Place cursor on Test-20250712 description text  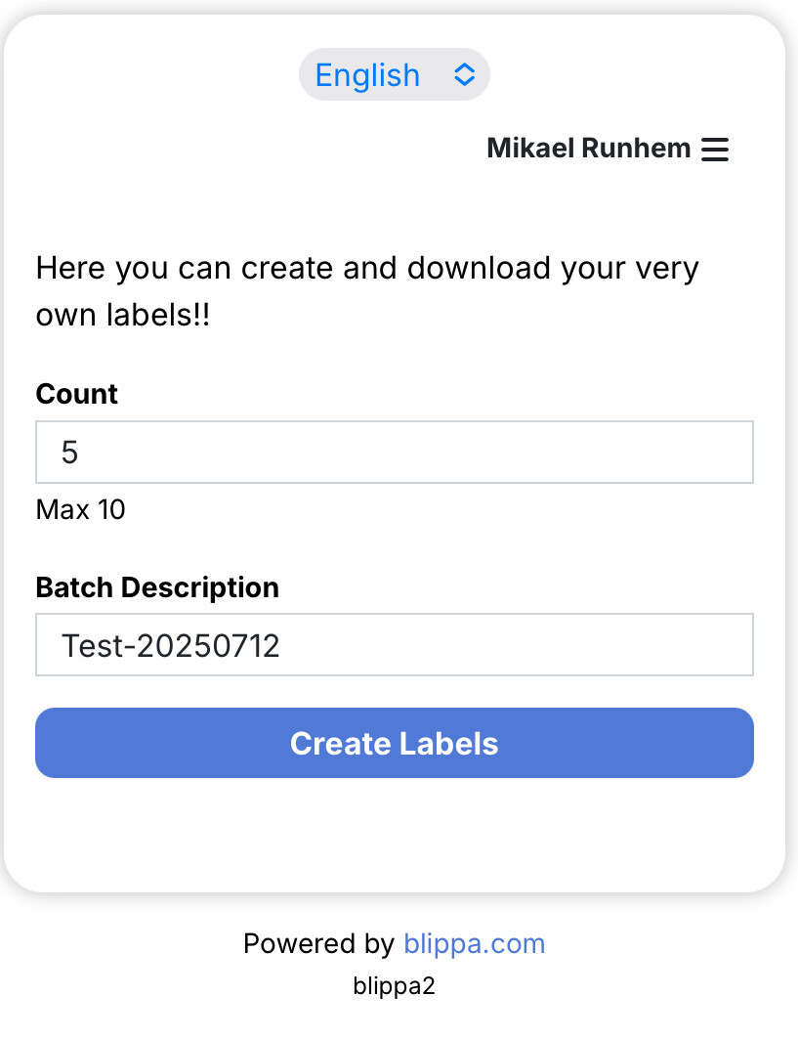pos(171,645)
